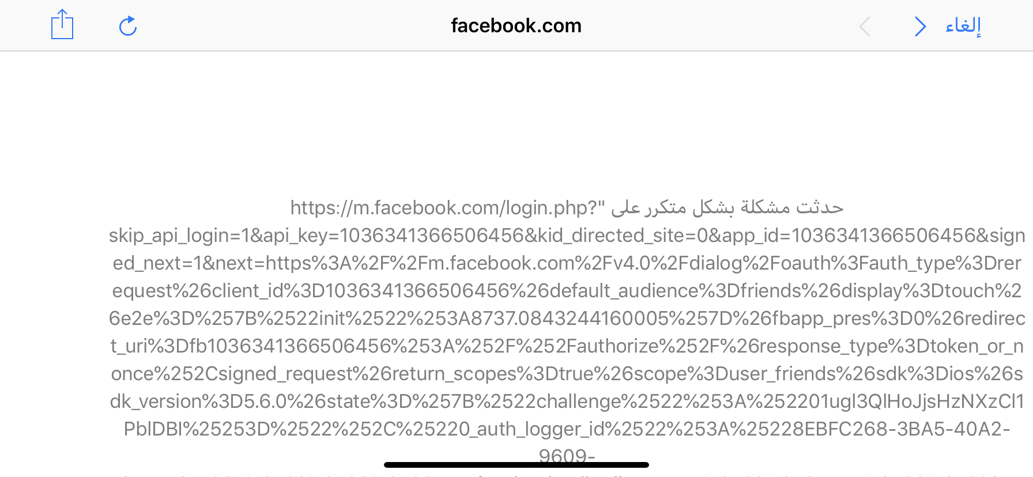Cancel the dialog using the إلغاء button
1033x477 pixels.
click(x=963, y=25)
